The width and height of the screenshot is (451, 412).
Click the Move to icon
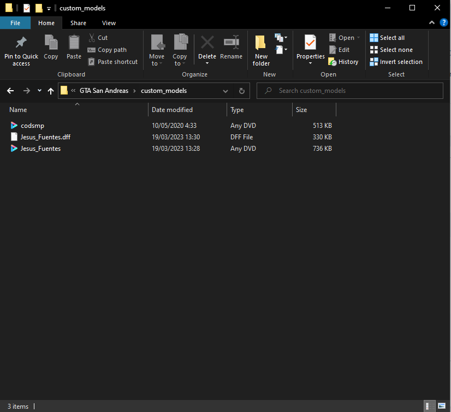[x=158, y=42]
